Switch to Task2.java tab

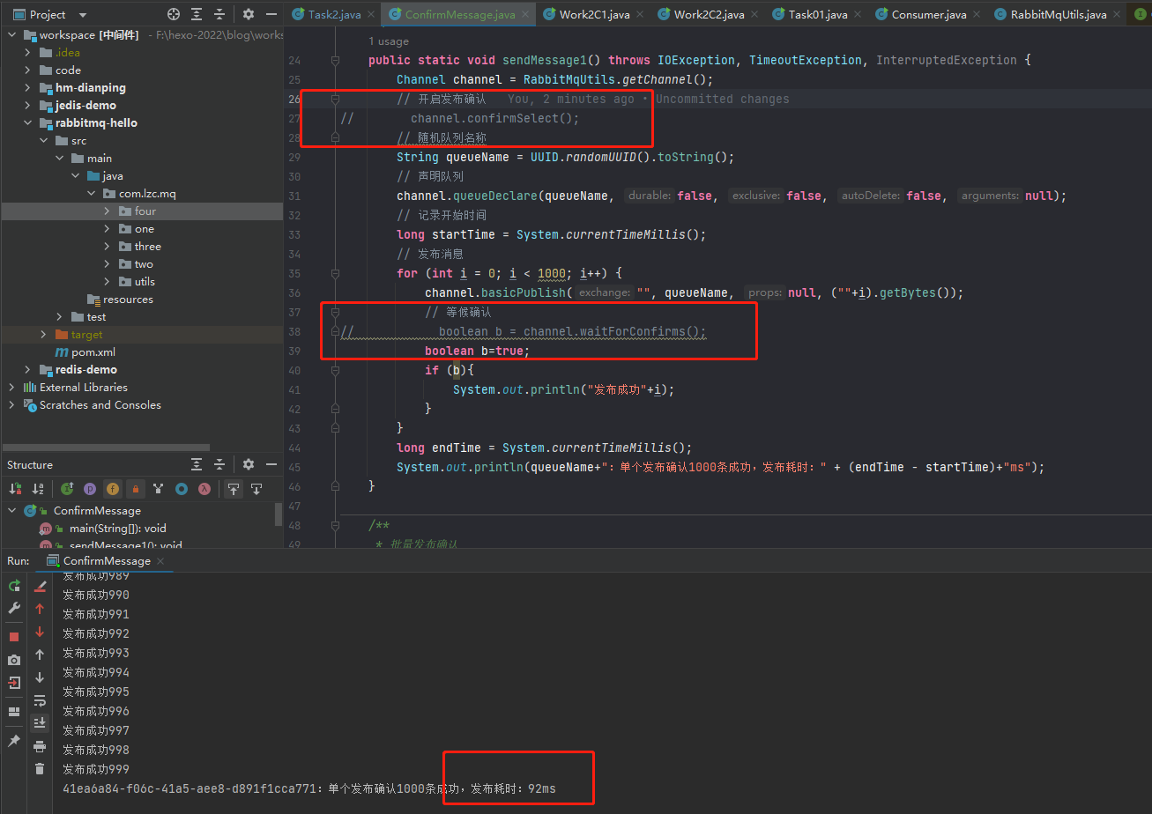(x=333, y=14)
